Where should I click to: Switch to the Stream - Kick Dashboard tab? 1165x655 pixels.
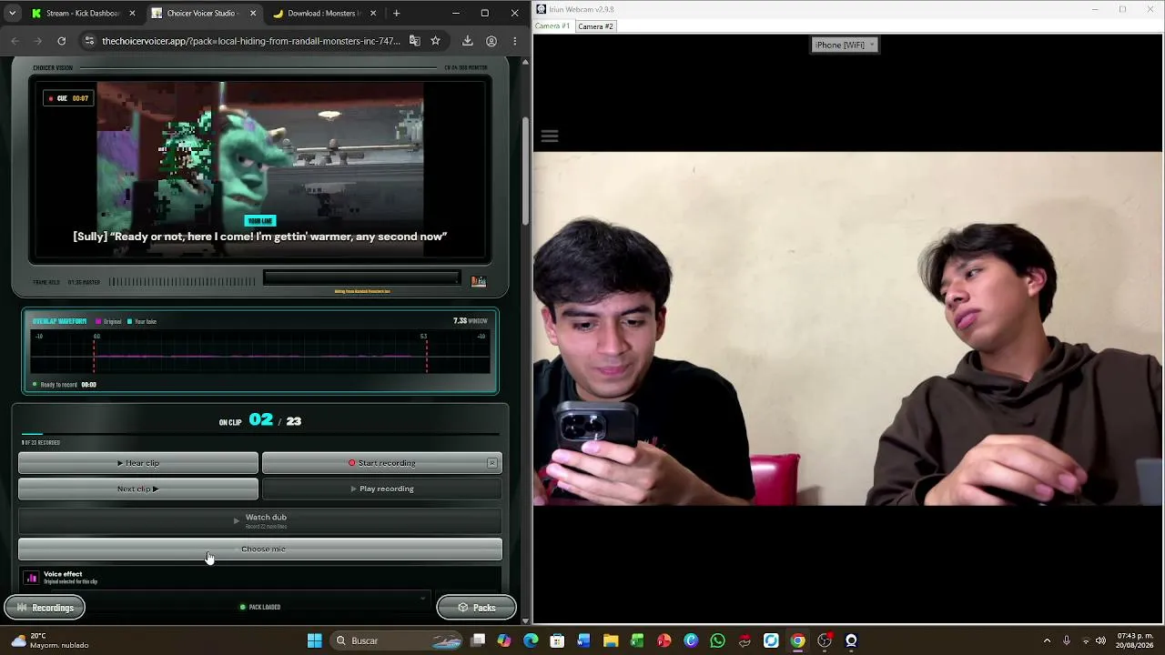[x=83, y=13]
